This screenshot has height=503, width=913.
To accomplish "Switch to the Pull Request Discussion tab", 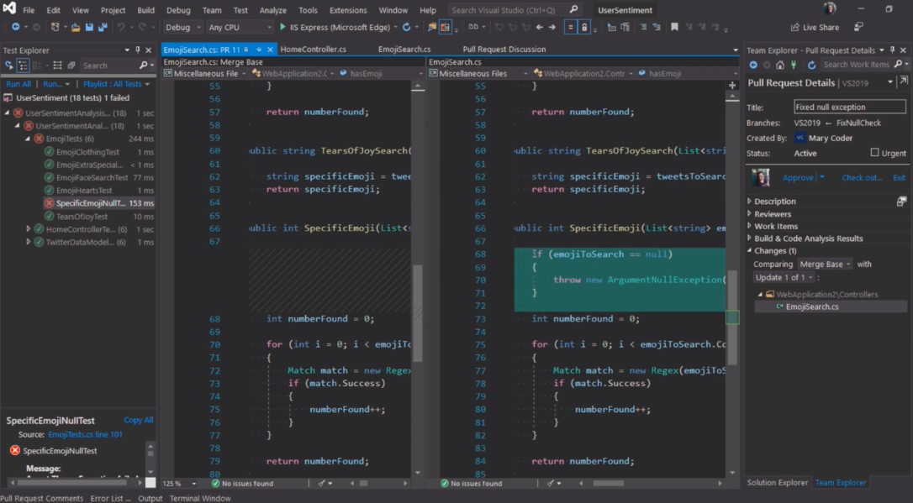I will 504,50.
